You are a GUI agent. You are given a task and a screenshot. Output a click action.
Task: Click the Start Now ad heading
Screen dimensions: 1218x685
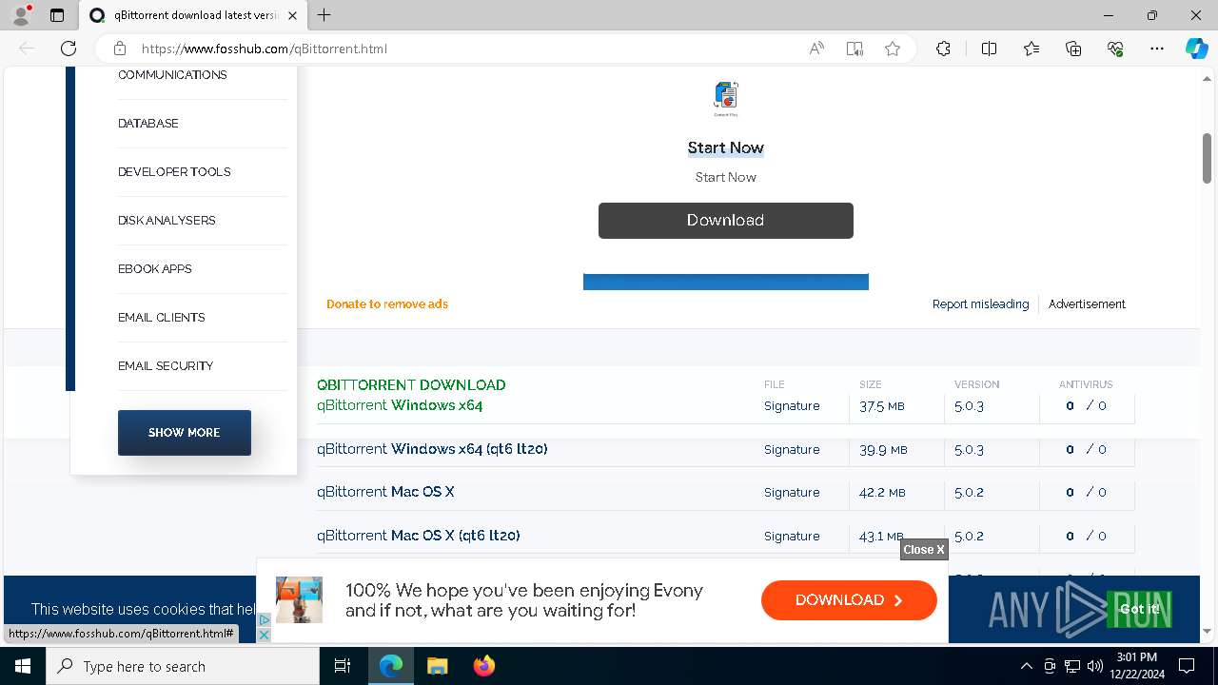pyautogui.click(x=726, y=147)
